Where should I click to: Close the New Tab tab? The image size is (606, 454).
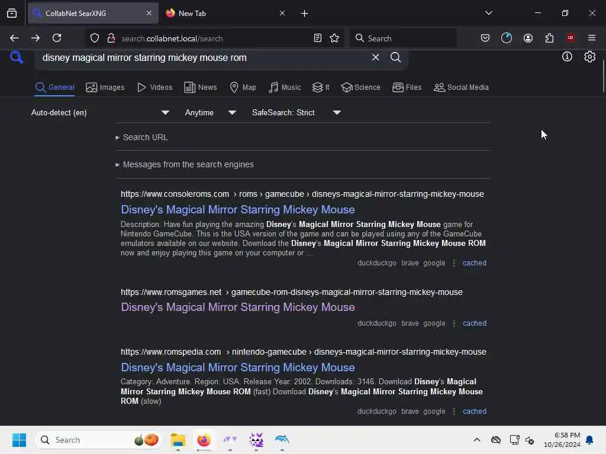pos(282,13)
